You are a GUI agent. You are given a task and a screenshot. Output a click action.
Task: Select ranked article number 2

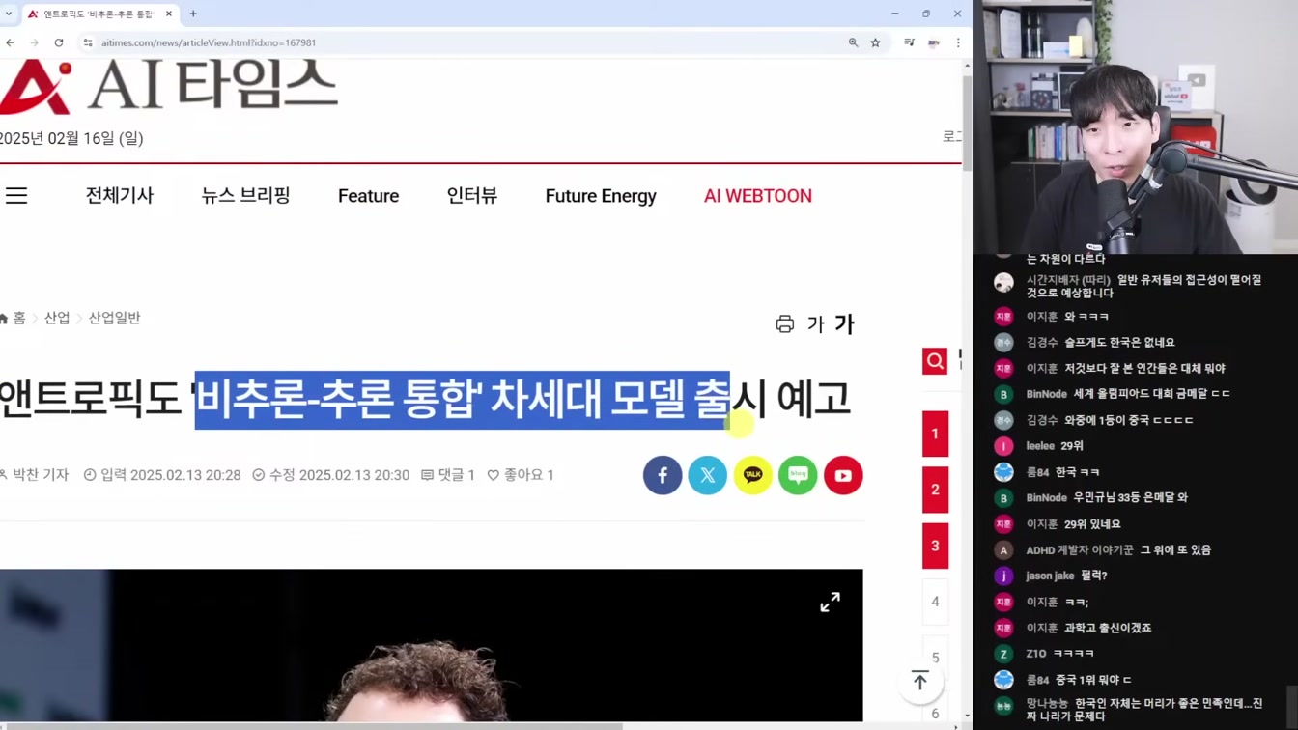click(x=935, y=490)
